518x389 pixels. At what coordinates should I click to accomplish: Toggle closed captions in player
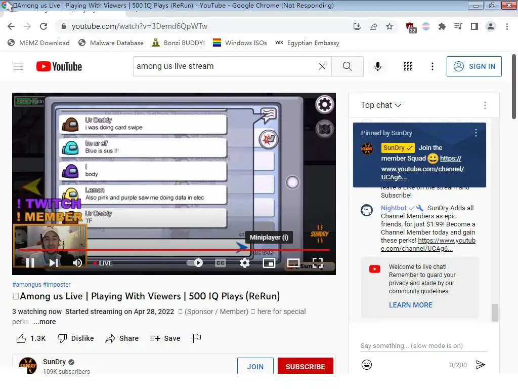pos(221,263)
